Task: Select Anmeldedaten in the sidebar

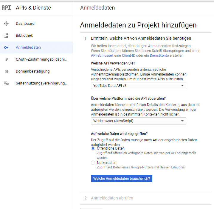Action: tap(36, 47)
